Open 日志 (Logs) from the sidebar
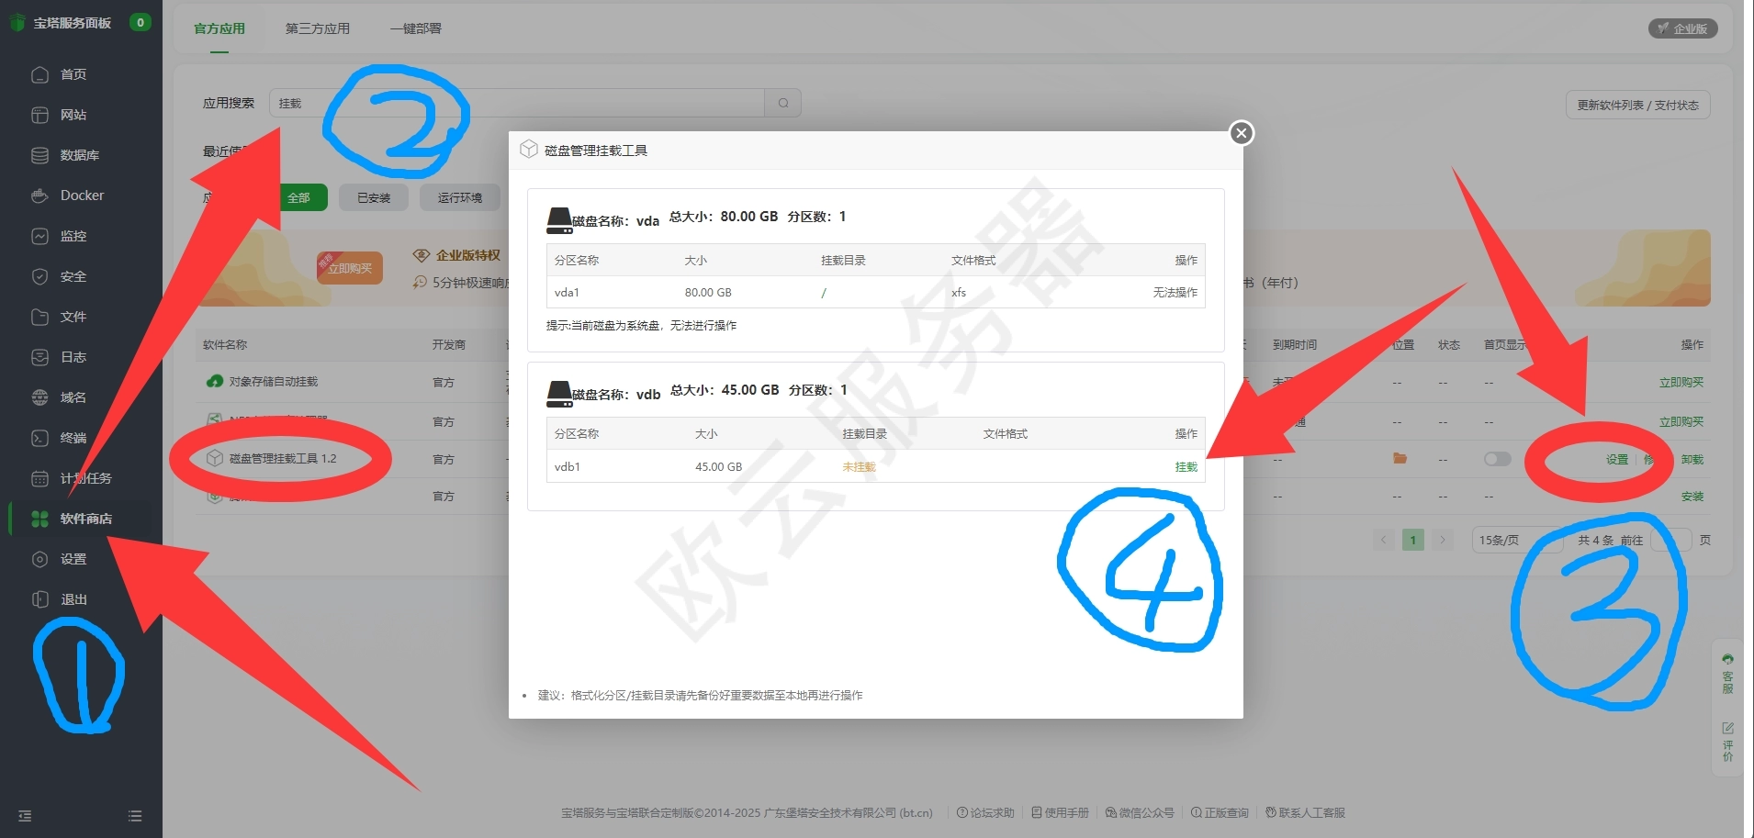The height and width of the screenshot is (838, 1754). click(81, 356)
